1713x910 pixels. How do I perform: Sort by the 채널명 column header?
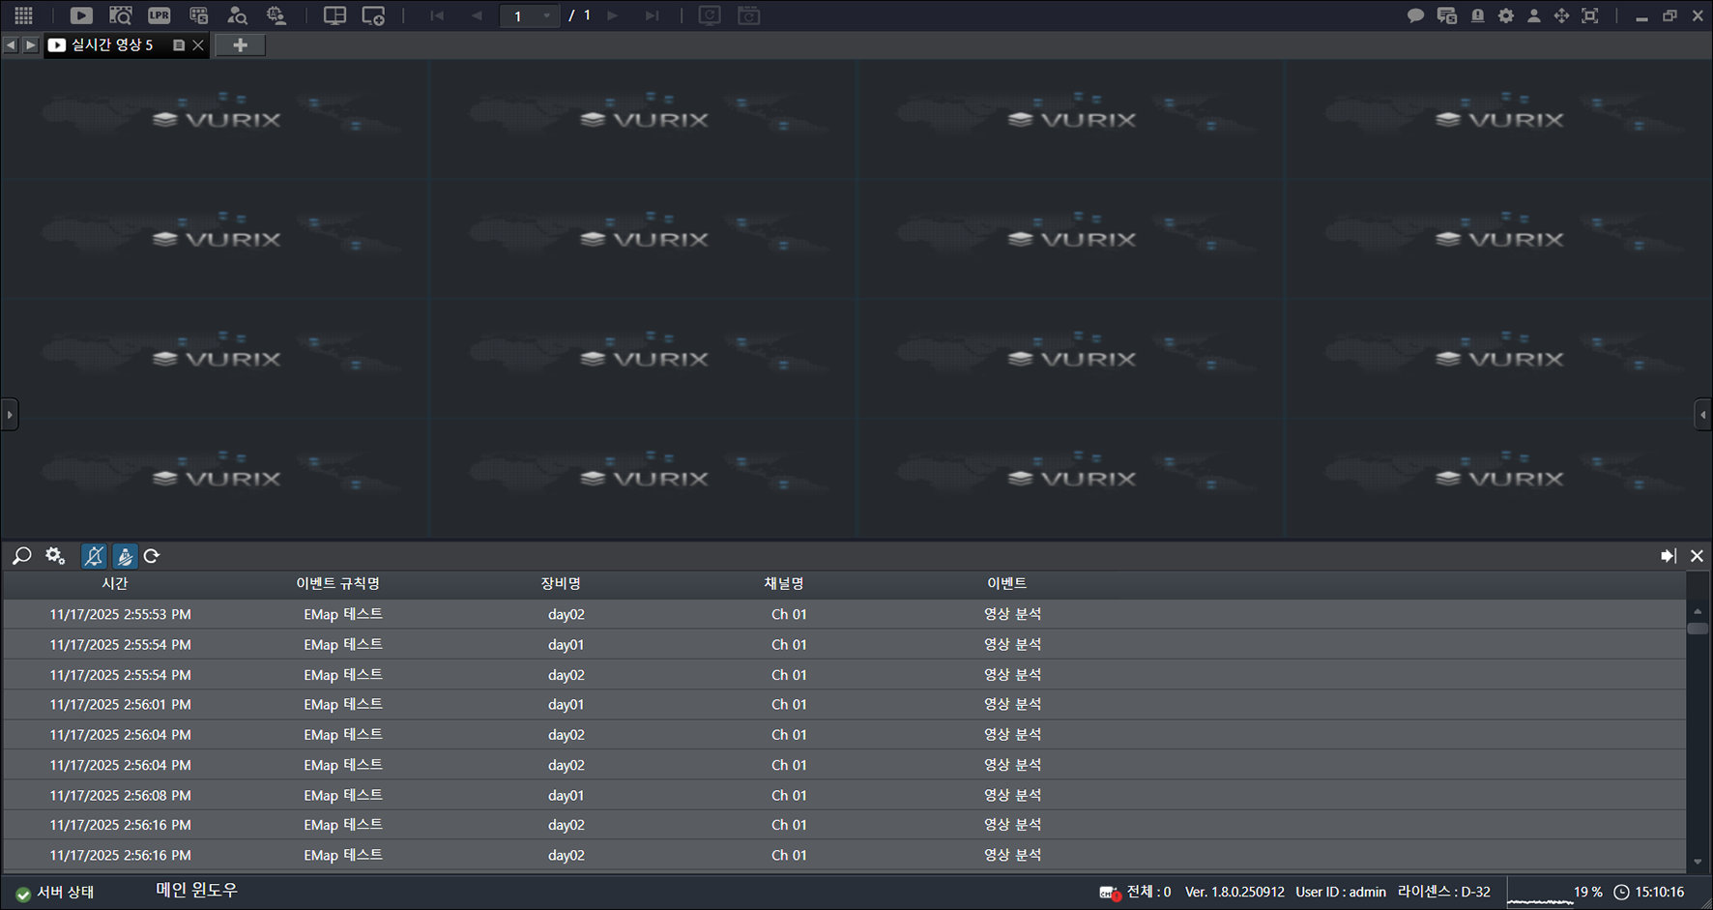pyautogui.click(x=784, y=583)
